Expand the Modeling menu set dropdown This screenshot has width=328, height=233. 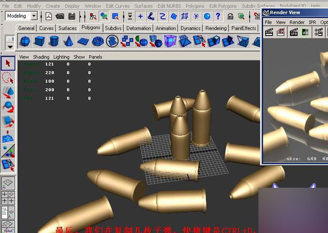(x=34, y=16)
